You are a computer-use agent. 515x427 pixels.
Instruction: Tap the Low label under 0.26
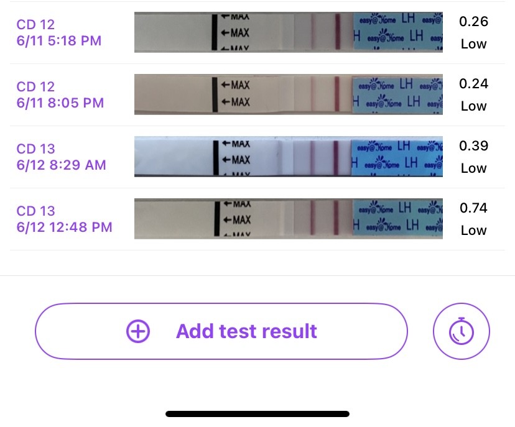[x=473, y=44]
